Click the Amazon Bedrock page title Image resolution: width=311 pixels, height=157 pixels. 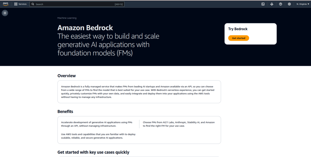[85, 28]
